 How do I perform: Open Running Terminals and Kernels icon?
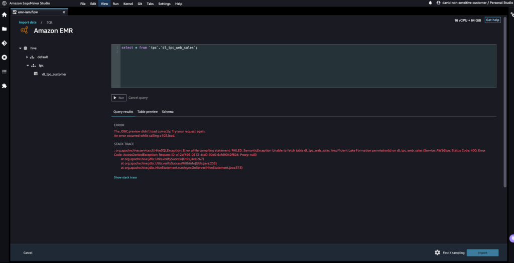(x=4, y=57)
